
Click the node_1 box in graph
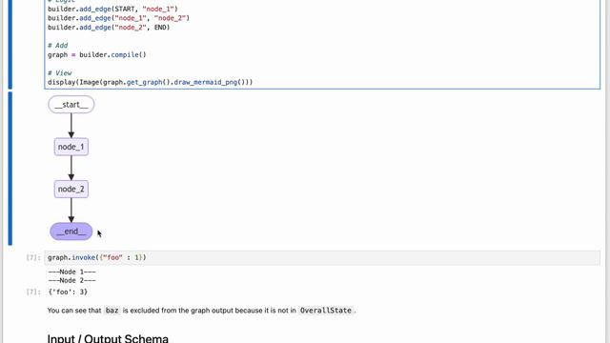tap(71, 147)
